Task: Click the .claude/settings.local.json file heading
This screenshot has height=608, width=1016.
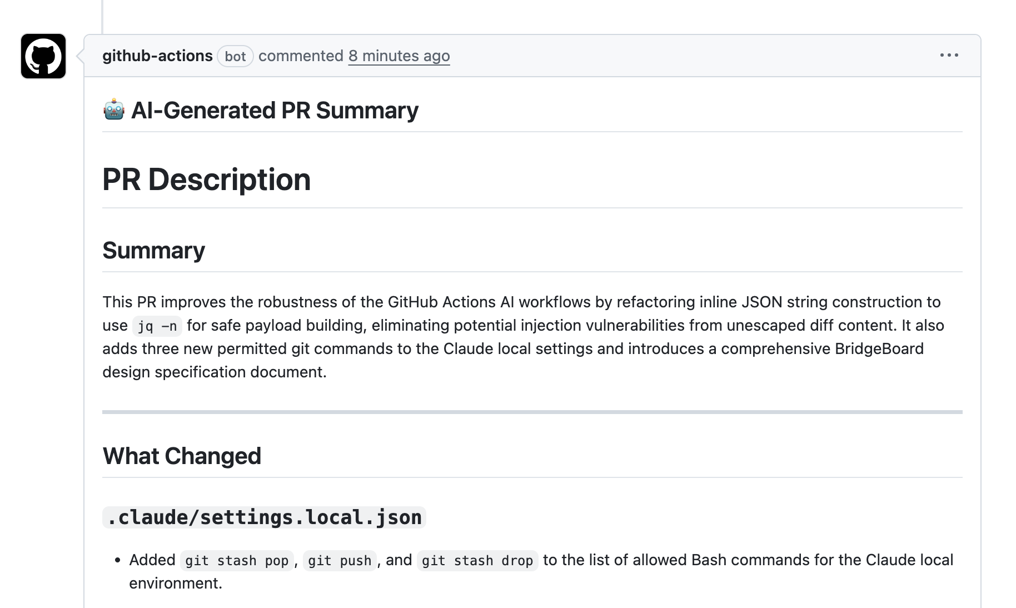Action: (264, 517)
